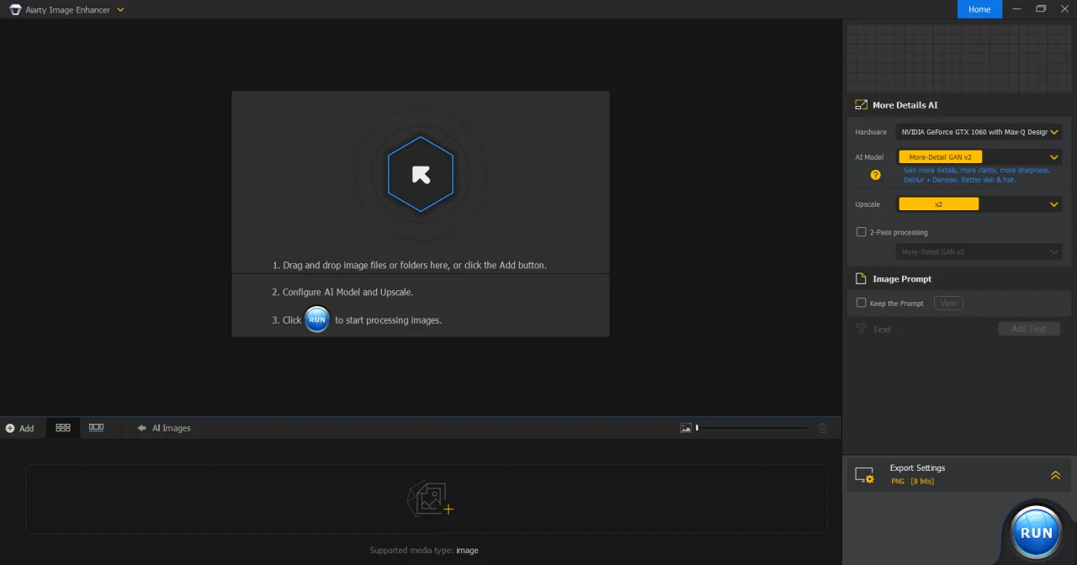Click the Text tool icon
Viewport: 1077px width, 565px height.
(x=861, y=329)
